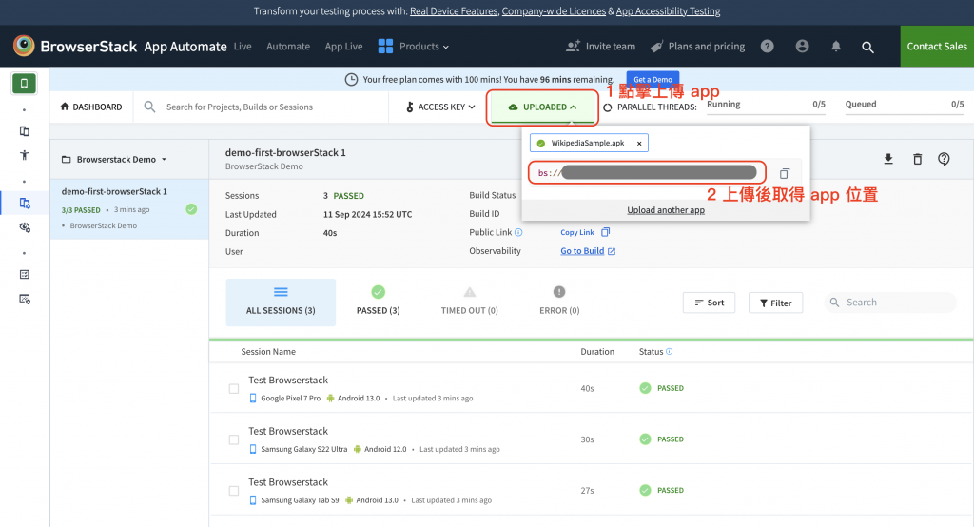This screenshot has height=527, width=974.
Task: Open the user account profile icon
Action: tap(802, 46)
